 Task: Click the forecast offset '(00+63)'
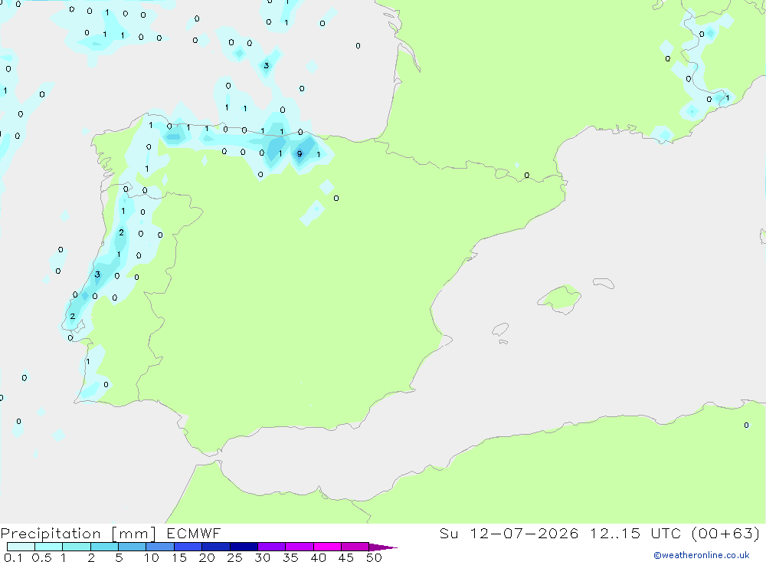pos(726,533)
